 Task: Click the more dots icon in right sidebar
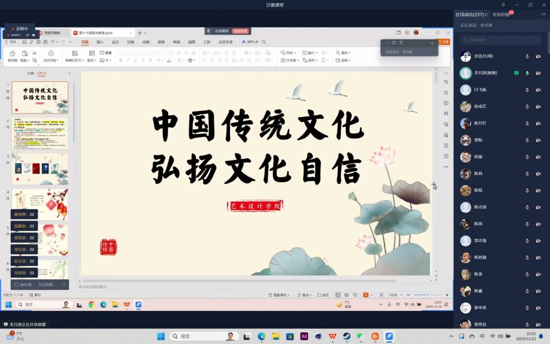click(x=446, y=167)
